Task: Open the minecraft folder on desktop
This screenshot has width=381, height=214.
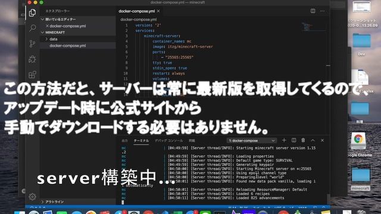Action: [x=361, y=178]
